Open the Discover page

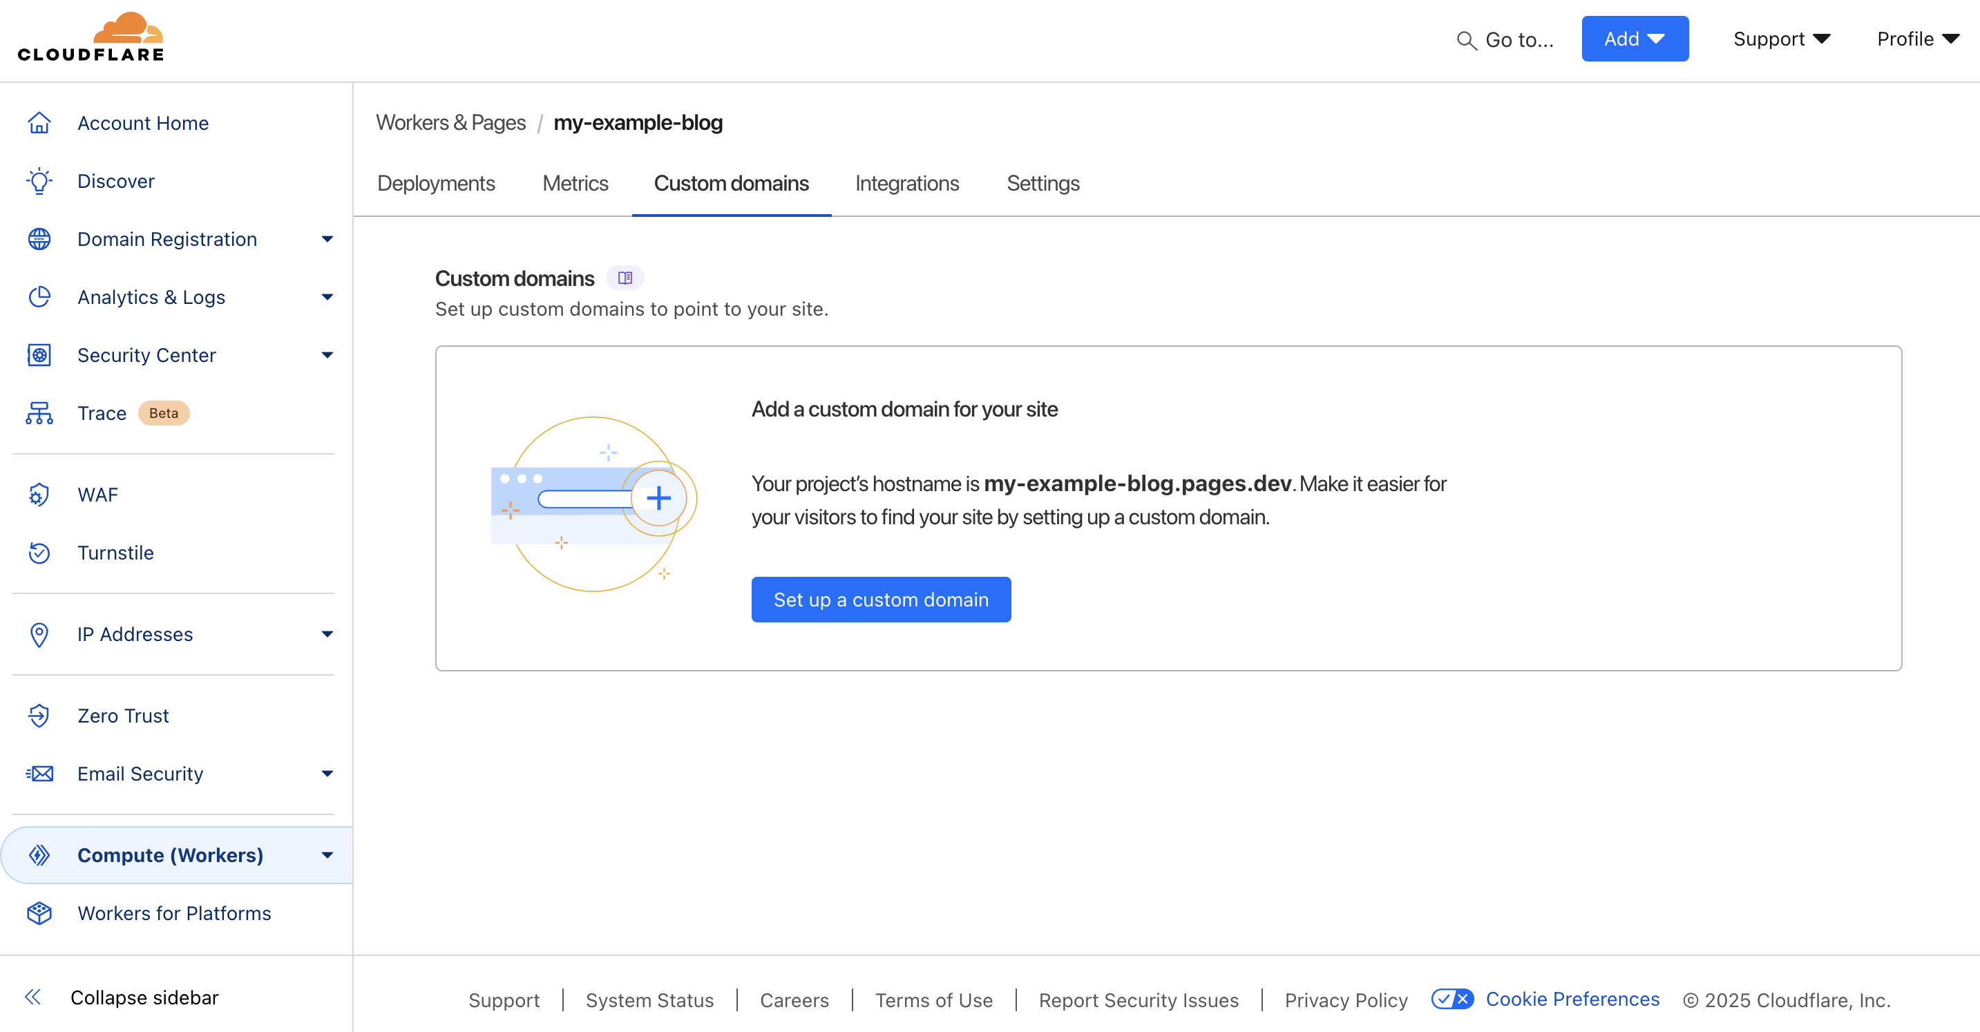[x=116, y=182]
